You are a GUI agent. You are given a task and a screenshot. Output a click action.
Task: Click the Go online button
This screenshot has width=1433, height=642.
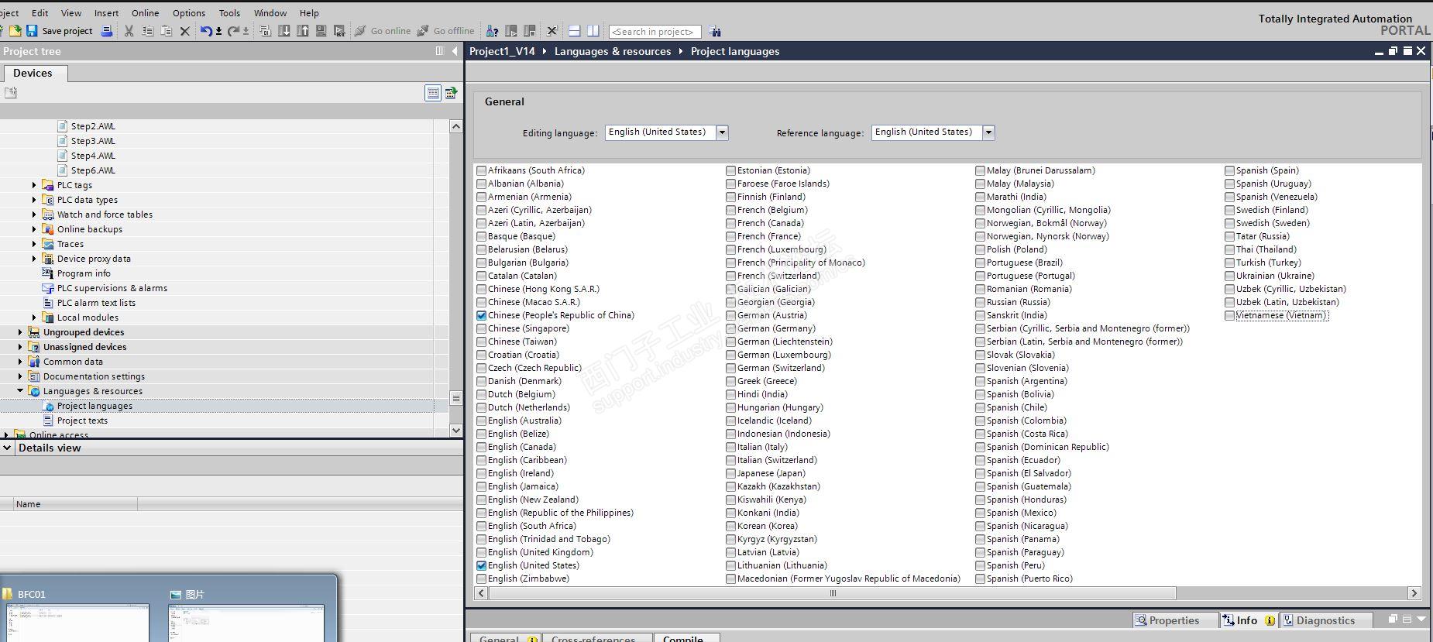pyautogui.click(x=383, y=31)
